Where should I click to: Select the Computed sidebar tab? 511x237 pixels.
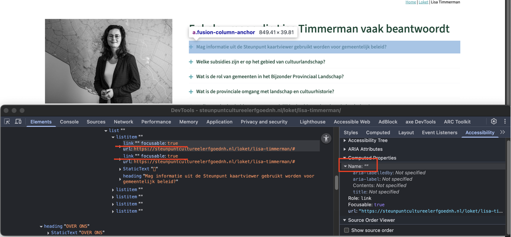coord(378,132)
